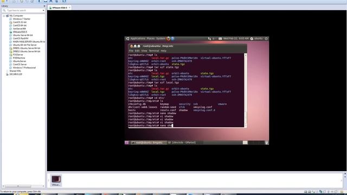
Task: Select Shared VMs in the Library
Action: point(15,71)
